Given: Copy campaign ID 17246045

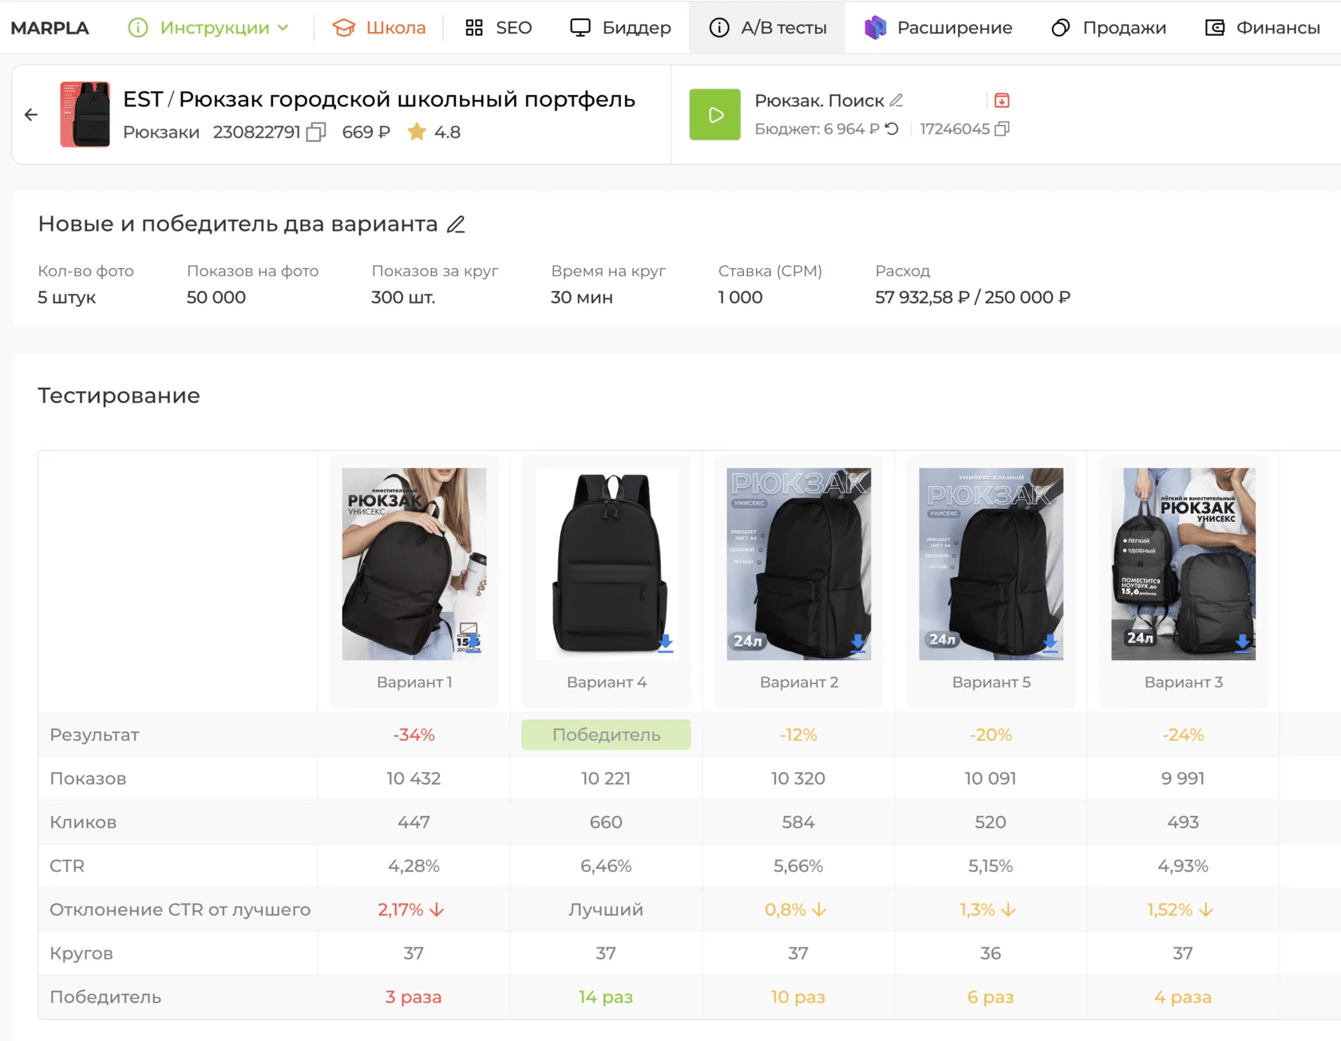Looking at the screenshot, I should coord(1003,129).
